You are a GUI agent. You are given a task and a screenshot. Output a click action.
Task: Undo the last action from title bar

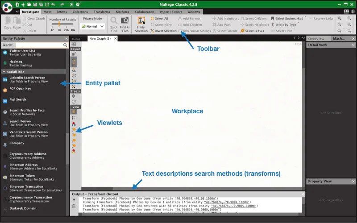[53, 4]
